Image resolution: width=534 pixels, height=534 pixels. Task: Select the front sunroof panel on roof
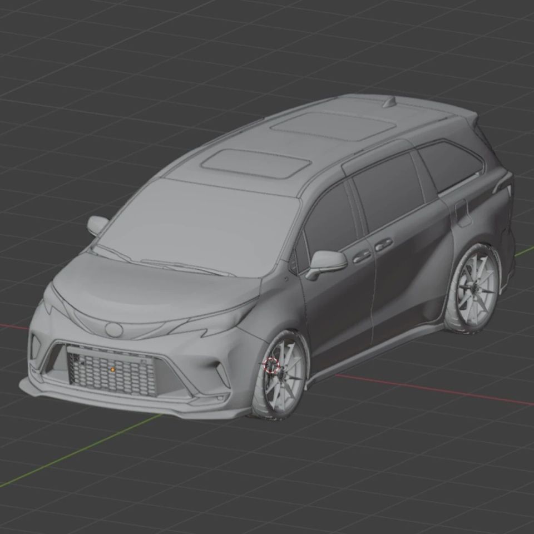pos(256,163)
